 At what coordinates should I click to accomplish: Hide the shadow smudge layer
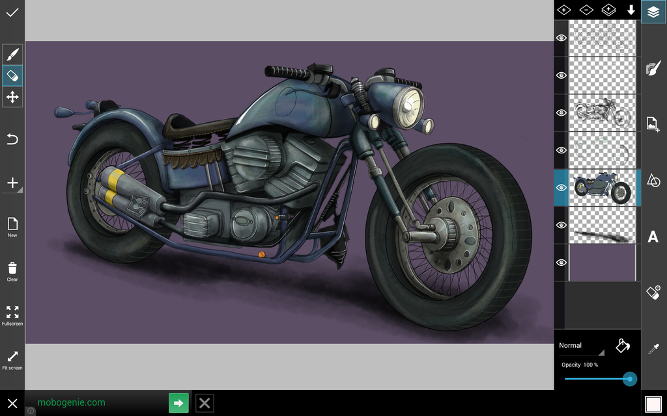(561, 225)
